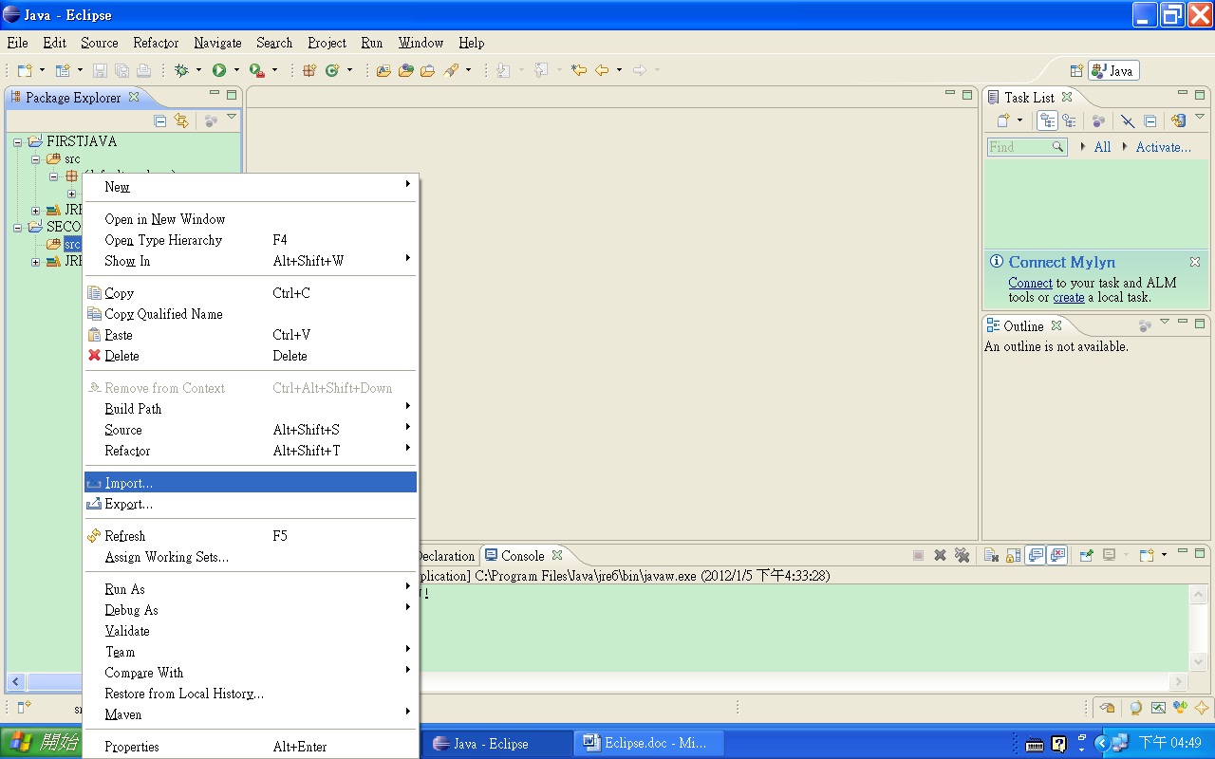The height and width of the screenshot is (759, 1215).
Task: Open the Task List view menu triangle
Action: pyautogui.click(x=1201, y=117)
